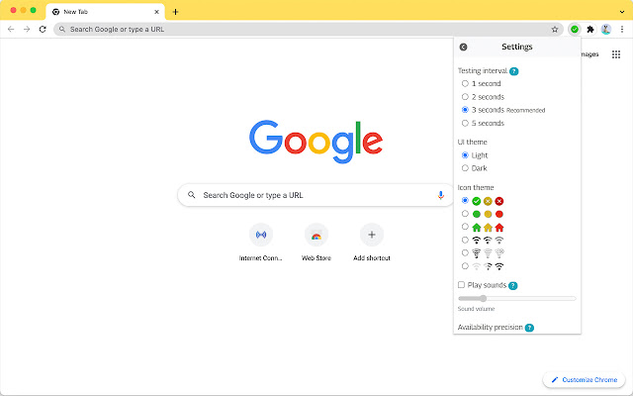Open the Web Store shortcut
This screenshot has height=396, width=633.
(316, 243)
